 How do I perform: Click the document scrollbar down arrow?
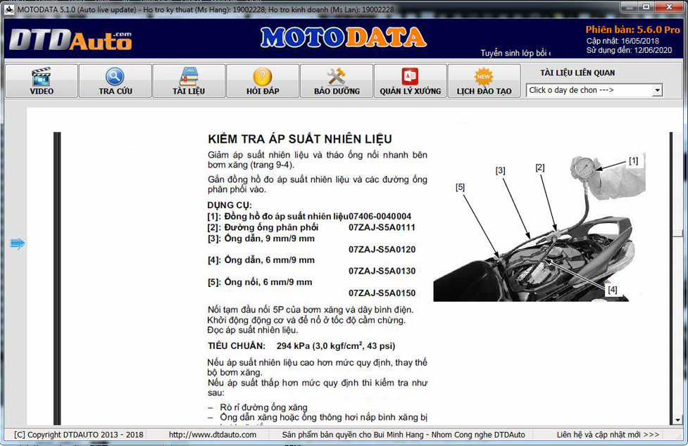tap(678, 420)
